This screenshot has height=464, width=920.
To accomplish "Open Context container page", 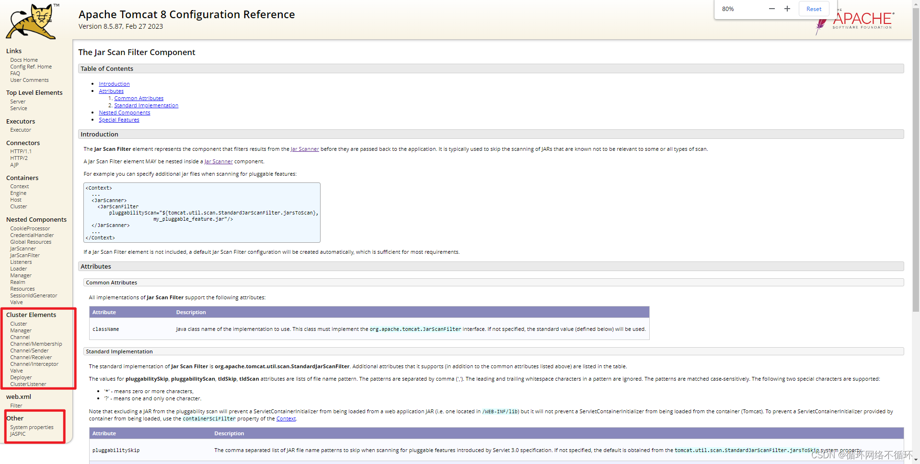I will click(20, 186).
